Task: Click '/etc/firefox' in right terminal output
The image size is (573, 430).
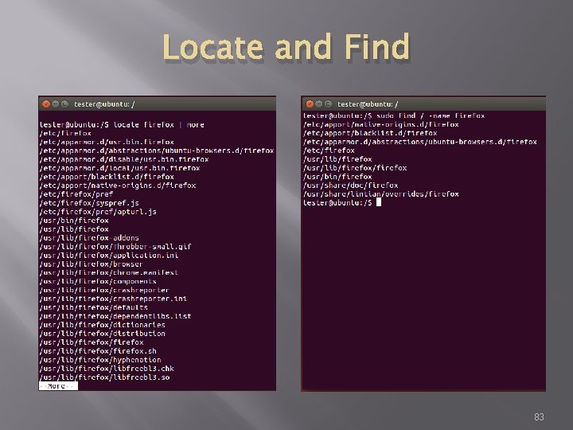Action: click(x=329, y=150)
